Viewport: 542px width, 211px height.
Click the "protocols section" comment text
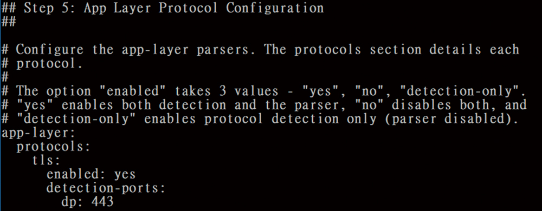(358, 50)
